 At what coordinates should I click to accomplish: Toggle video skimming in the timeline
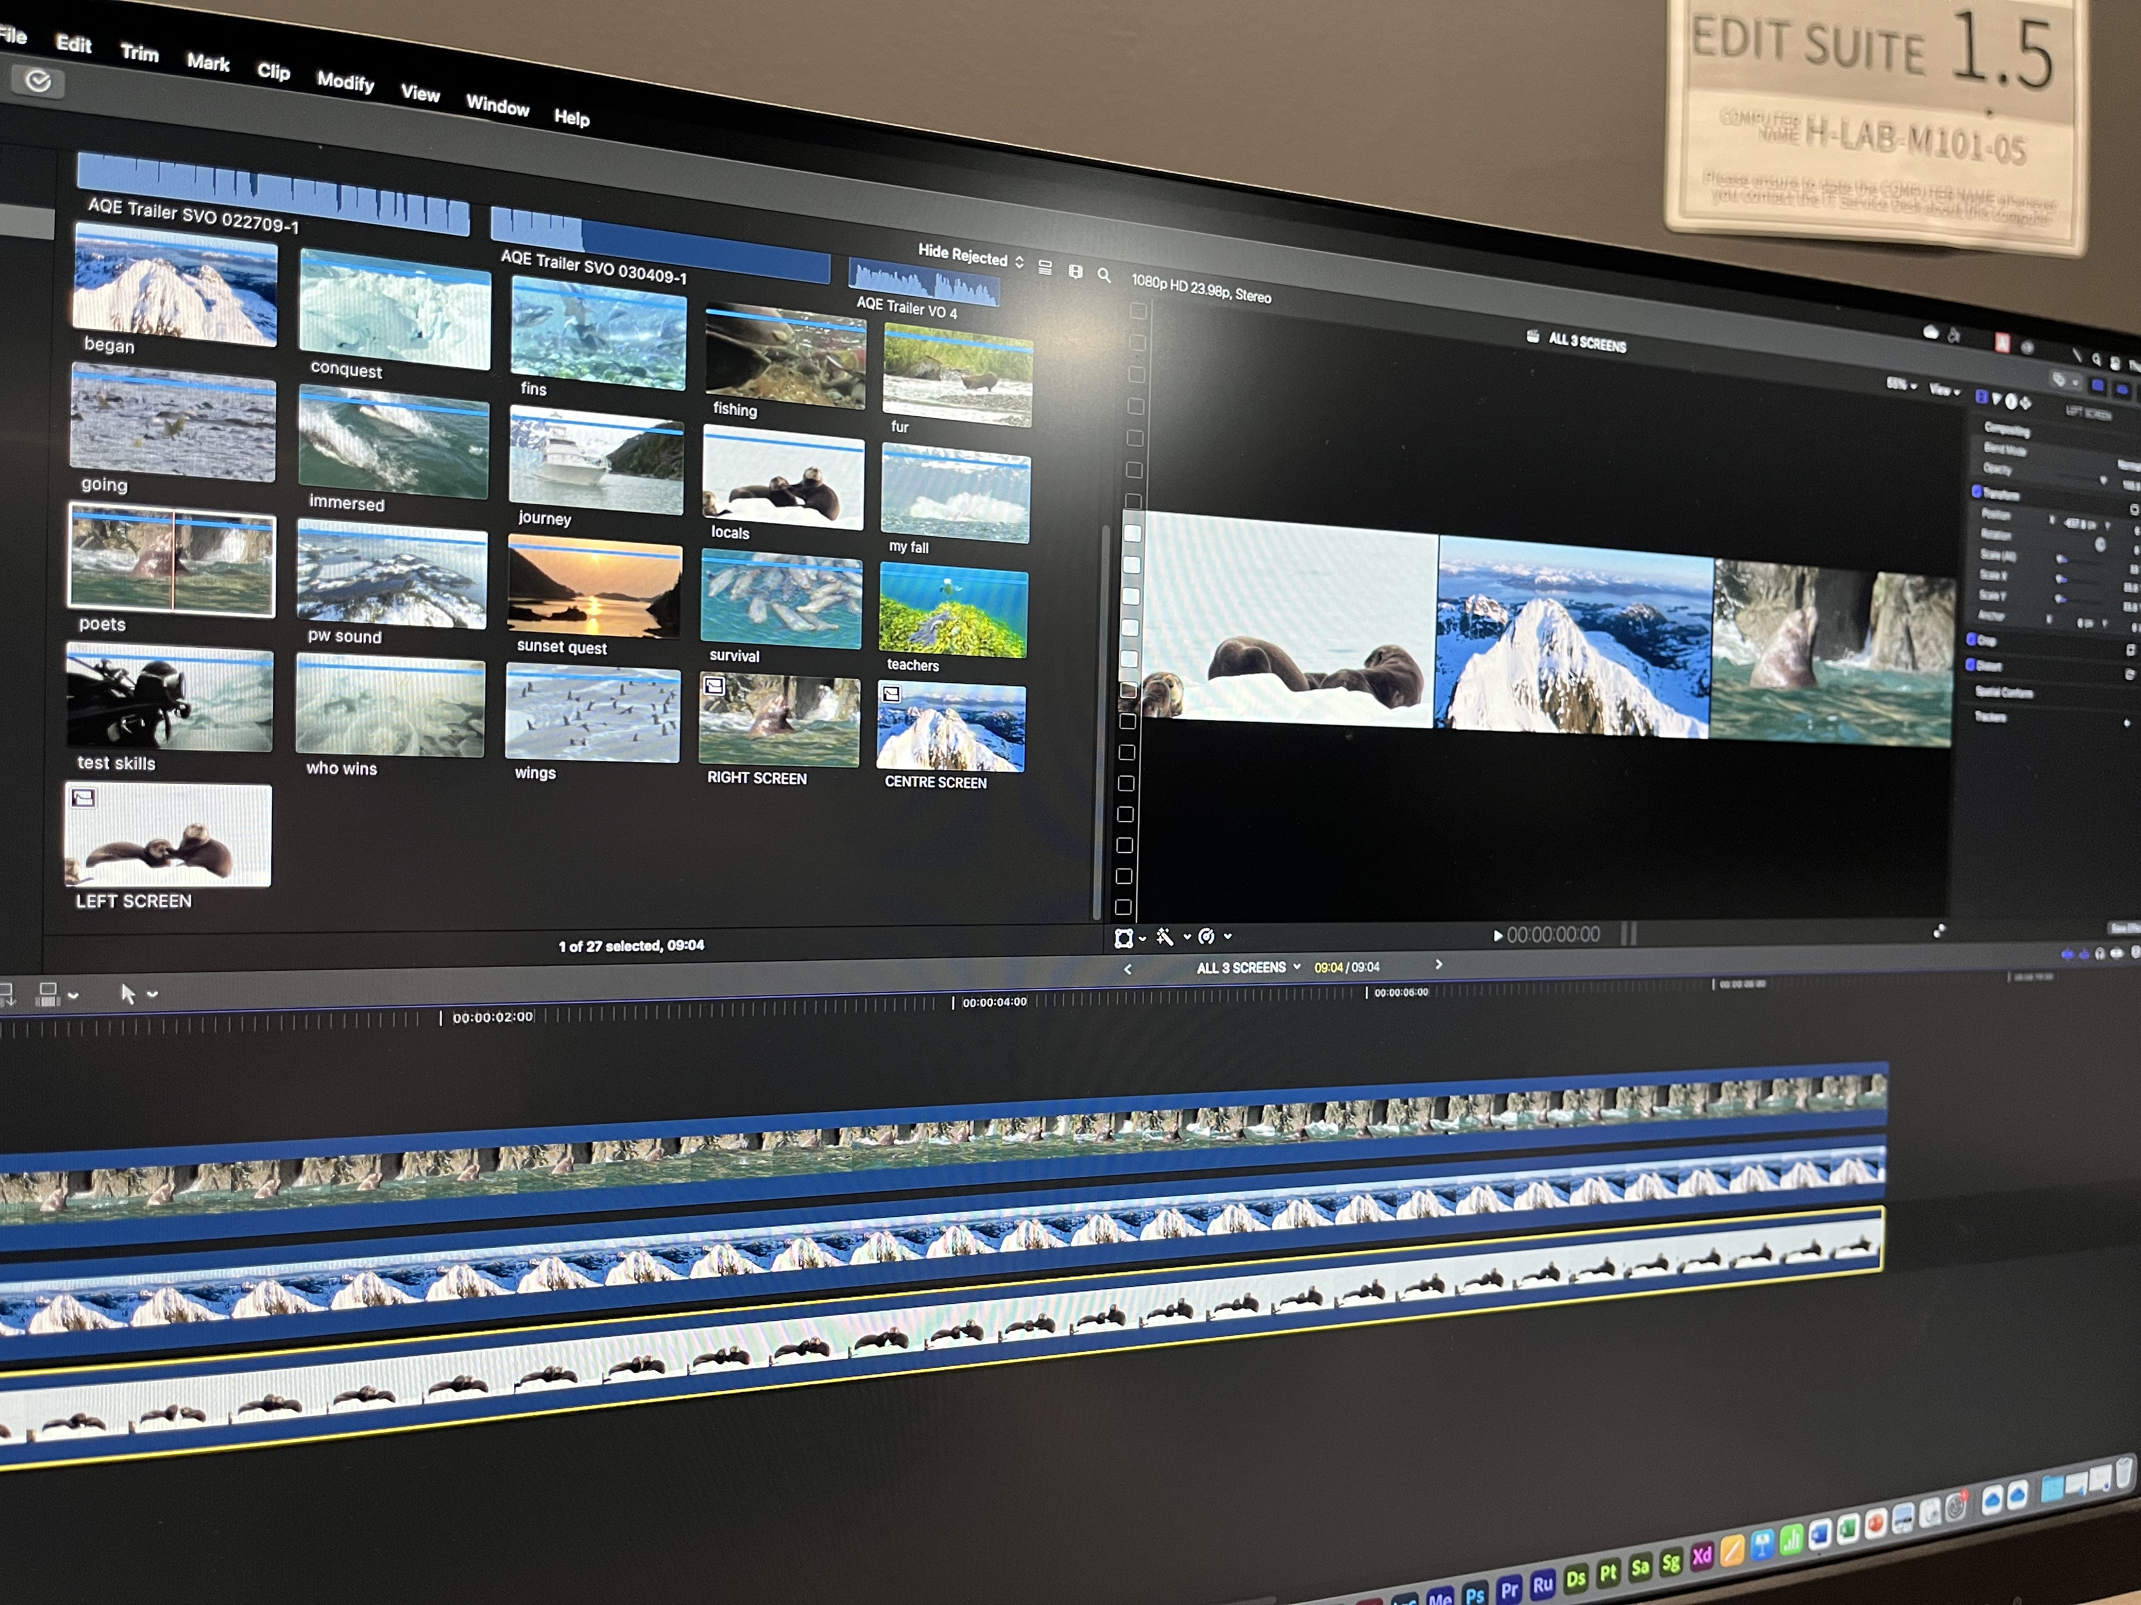pyautogui.click(x=2067, y=954)
